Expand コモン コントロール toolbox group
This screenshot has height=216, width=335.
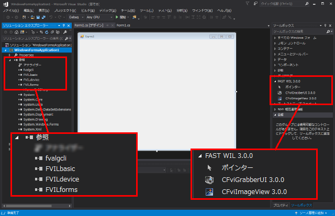click(275, 43)
